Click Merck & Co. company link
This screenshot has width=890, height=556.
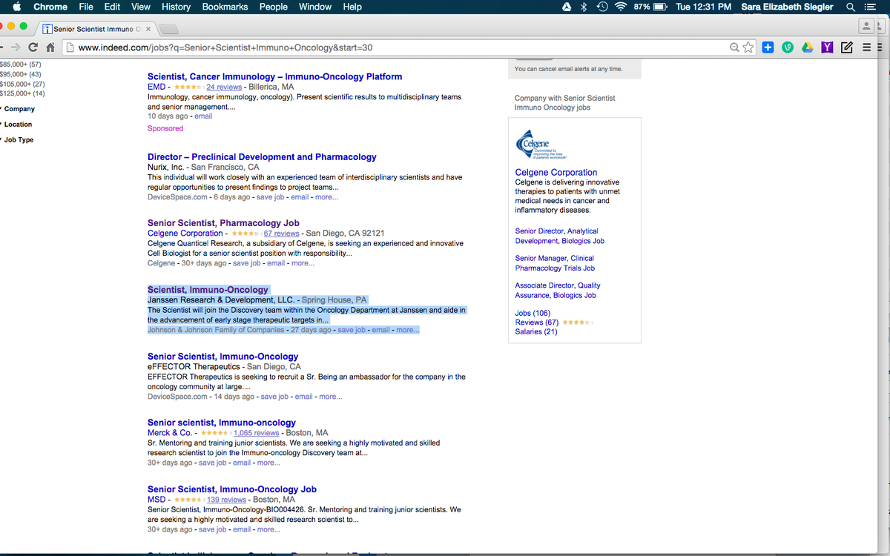pos(170,433)
